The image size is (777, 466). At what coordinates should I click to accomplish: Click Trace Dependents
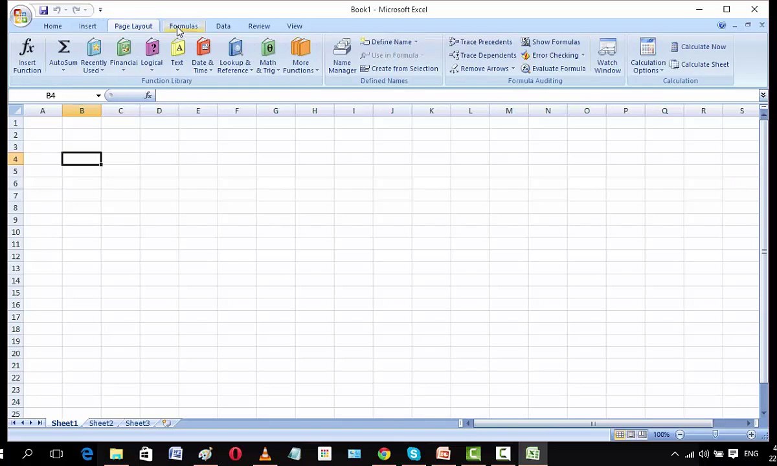tap(483, 56)
